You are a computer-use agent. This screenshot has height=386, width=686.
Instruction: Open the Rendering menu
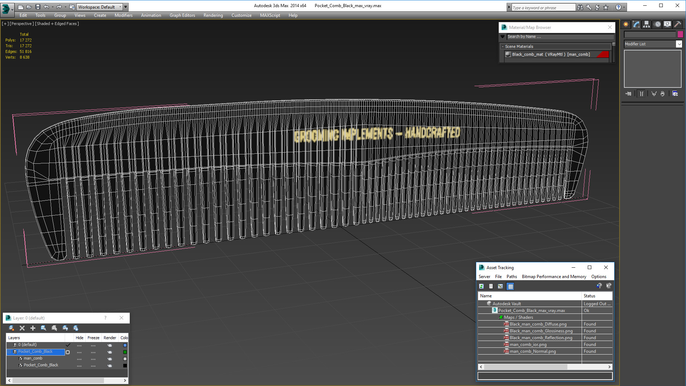(x=213, y=15)
